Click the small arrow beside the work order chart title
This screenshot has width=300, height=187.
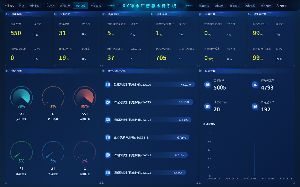(x=204, y=124)
